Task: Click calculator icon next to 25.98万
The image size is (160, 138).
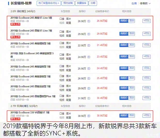Action: pos(89,69)
